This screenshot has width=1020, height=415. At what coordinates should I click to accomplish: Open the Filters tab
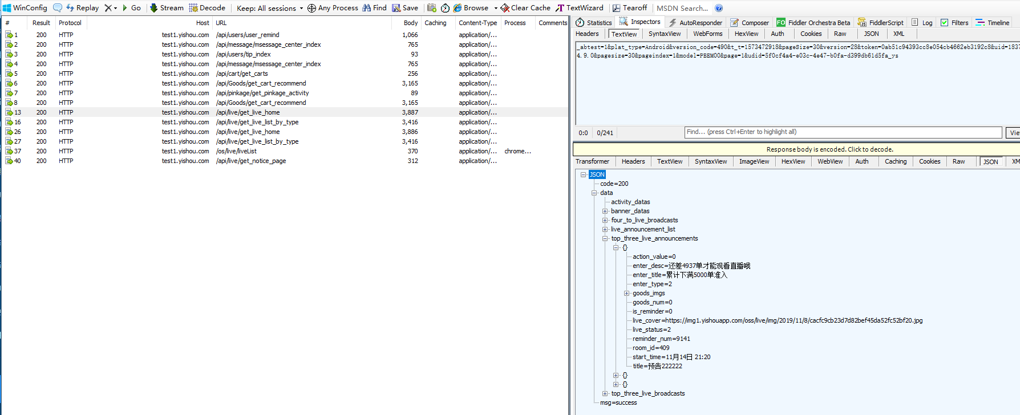coord(954,23)
